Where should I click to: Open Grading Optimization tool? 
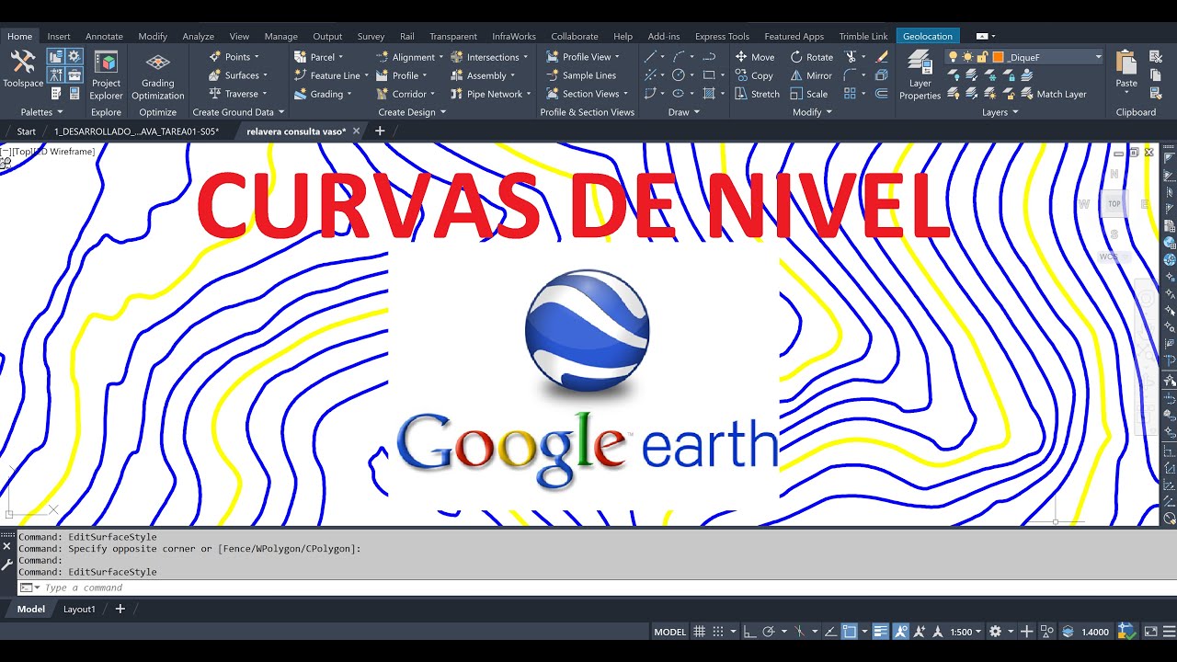tap(157, 75)
